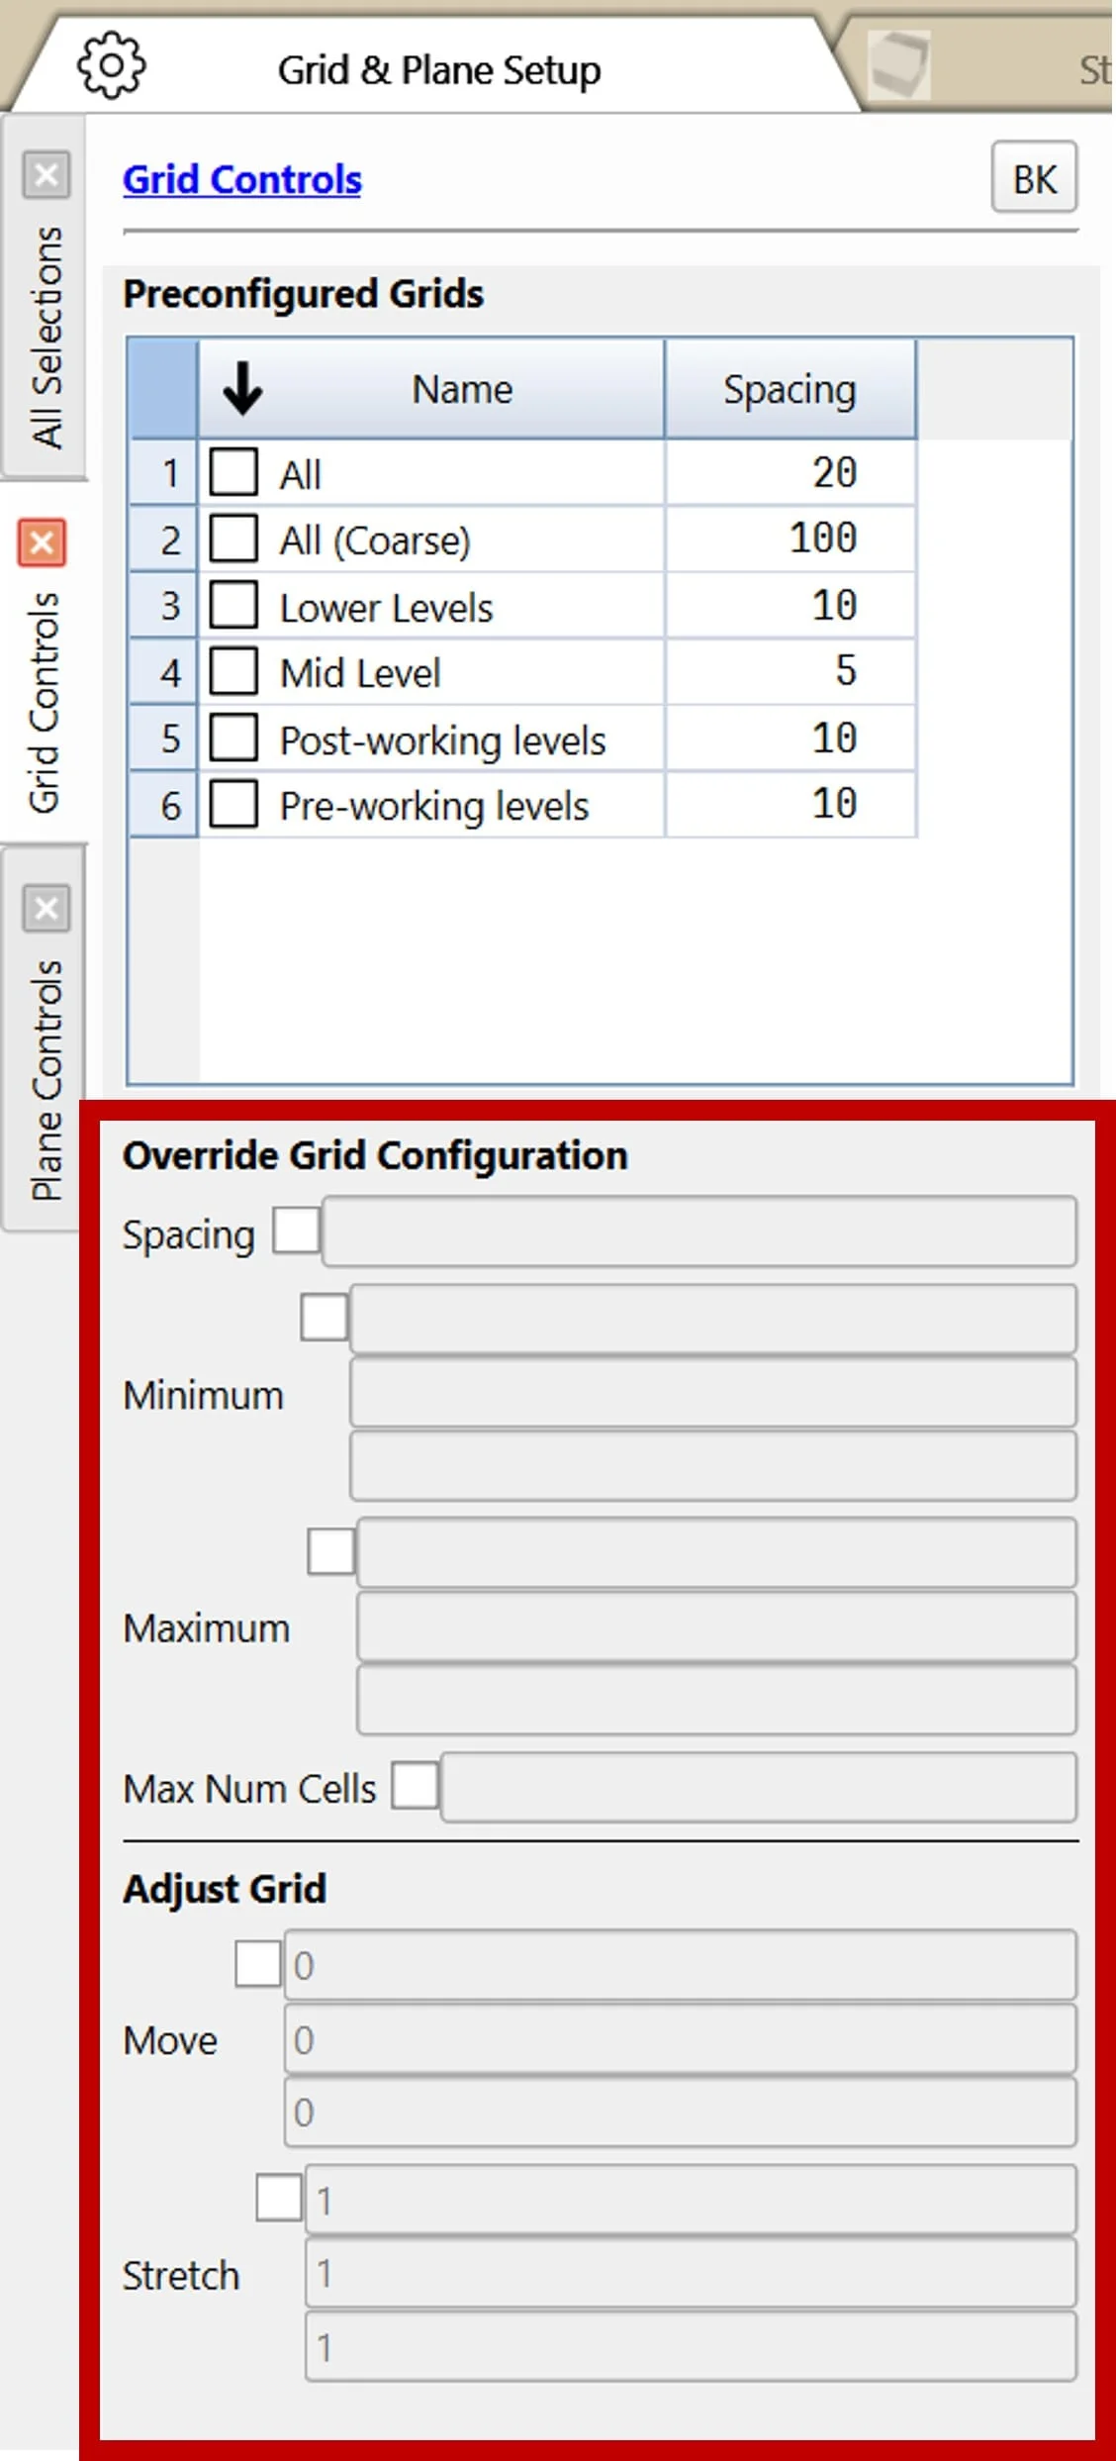Check the All grid checkbox
This screenshot has height=2461, width=1116.
(x=233, y=472)
